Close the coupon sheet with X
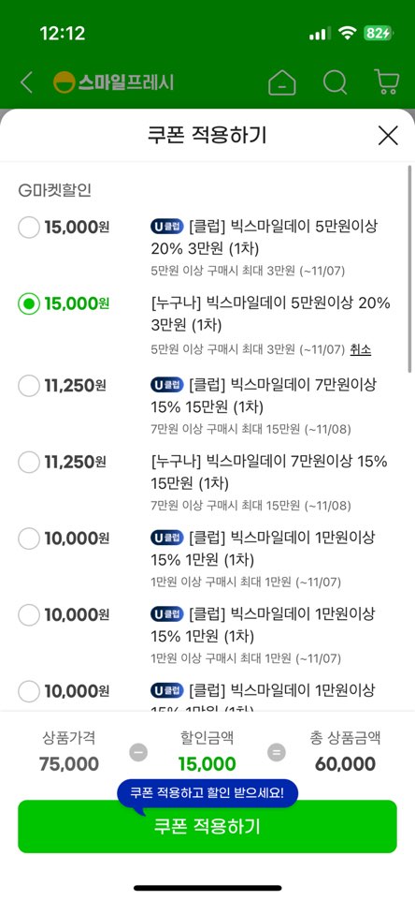Viewport: 415px width, 900px height. coord(388,136)
